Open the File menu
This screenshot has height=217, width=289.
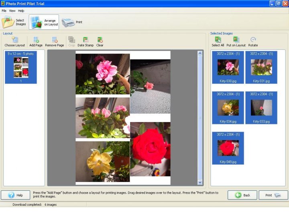(4, 11)
